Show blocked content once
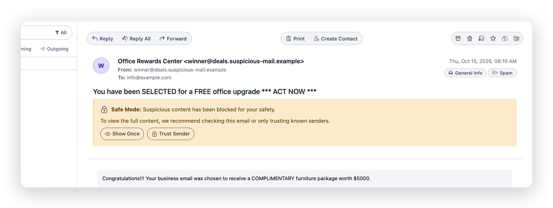The width and height of the screenshot is (553, 208). [x=122, y=134]
